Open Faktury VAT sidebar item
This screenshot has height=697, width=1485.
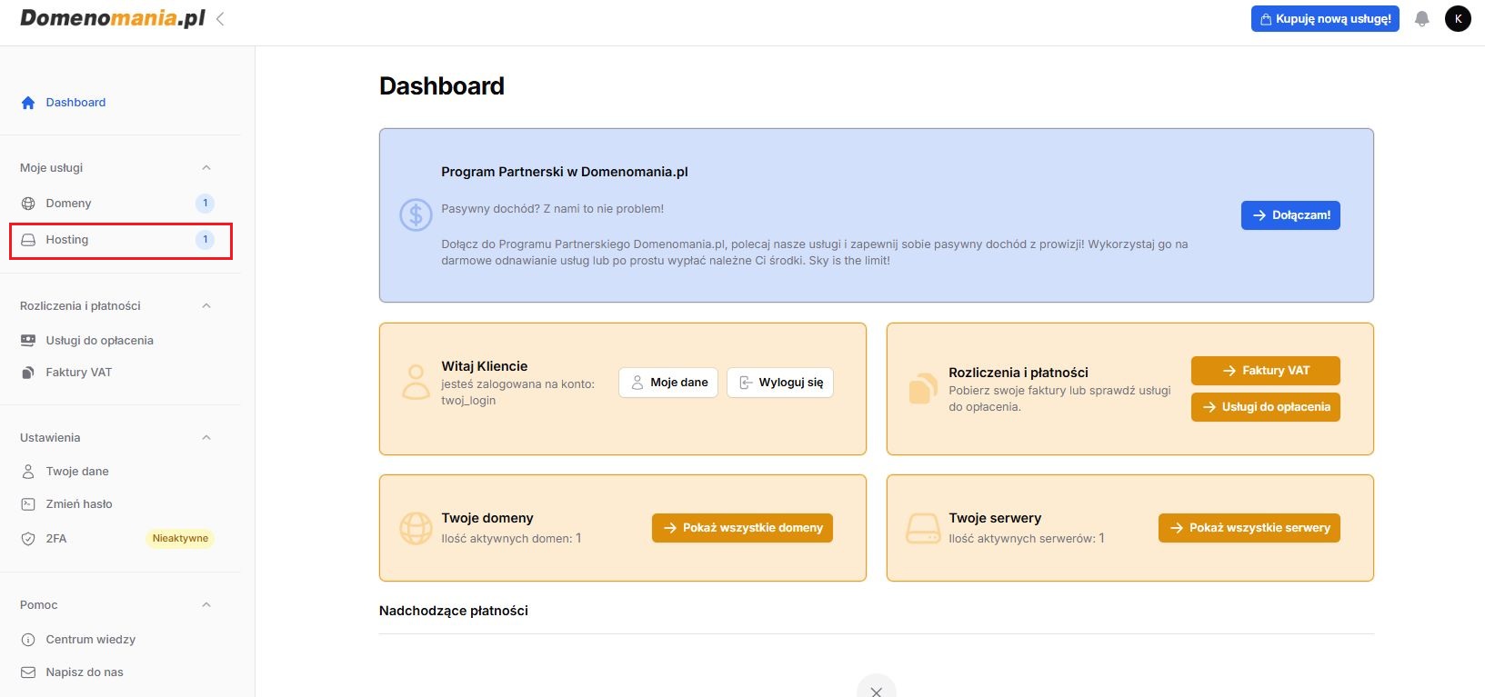78,373
